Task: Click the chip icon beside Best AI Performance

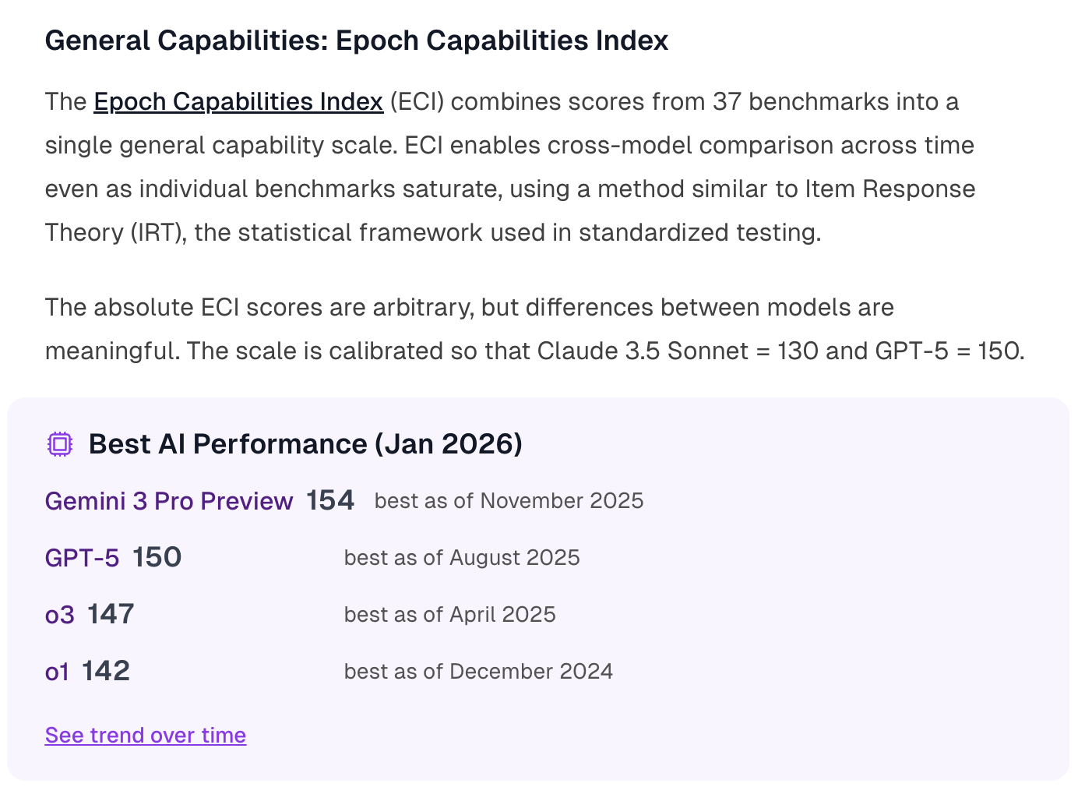Action: [60, 444]
